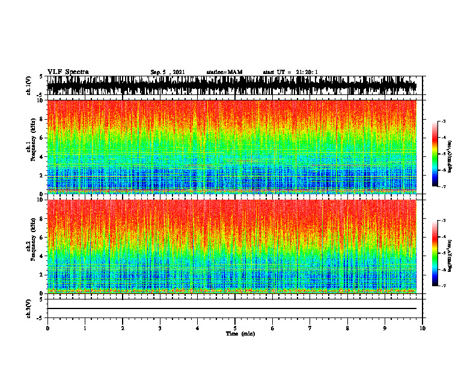Click time axis tick label "5"
The image size is (476, 368).
(x=235, y=328)
